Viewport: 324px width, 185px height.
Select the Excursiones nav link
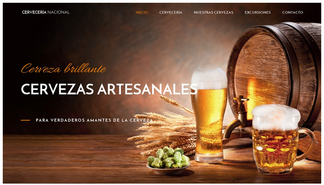coord(258,12)
